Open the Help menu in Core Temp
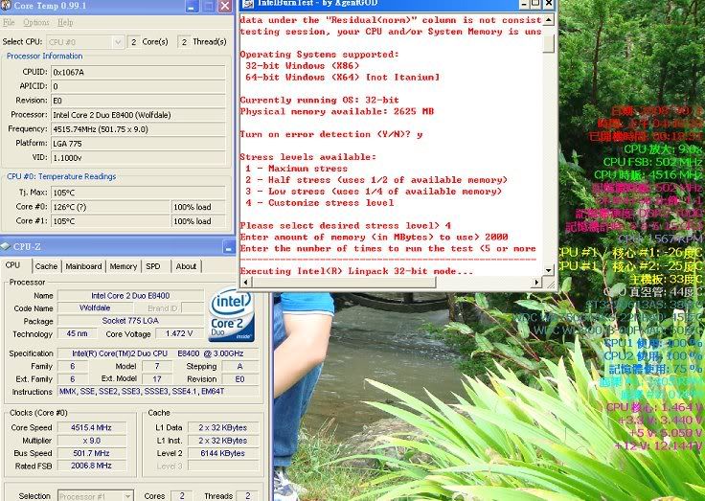This screenshot has width=705, height=501. click(x=66, y=22)
